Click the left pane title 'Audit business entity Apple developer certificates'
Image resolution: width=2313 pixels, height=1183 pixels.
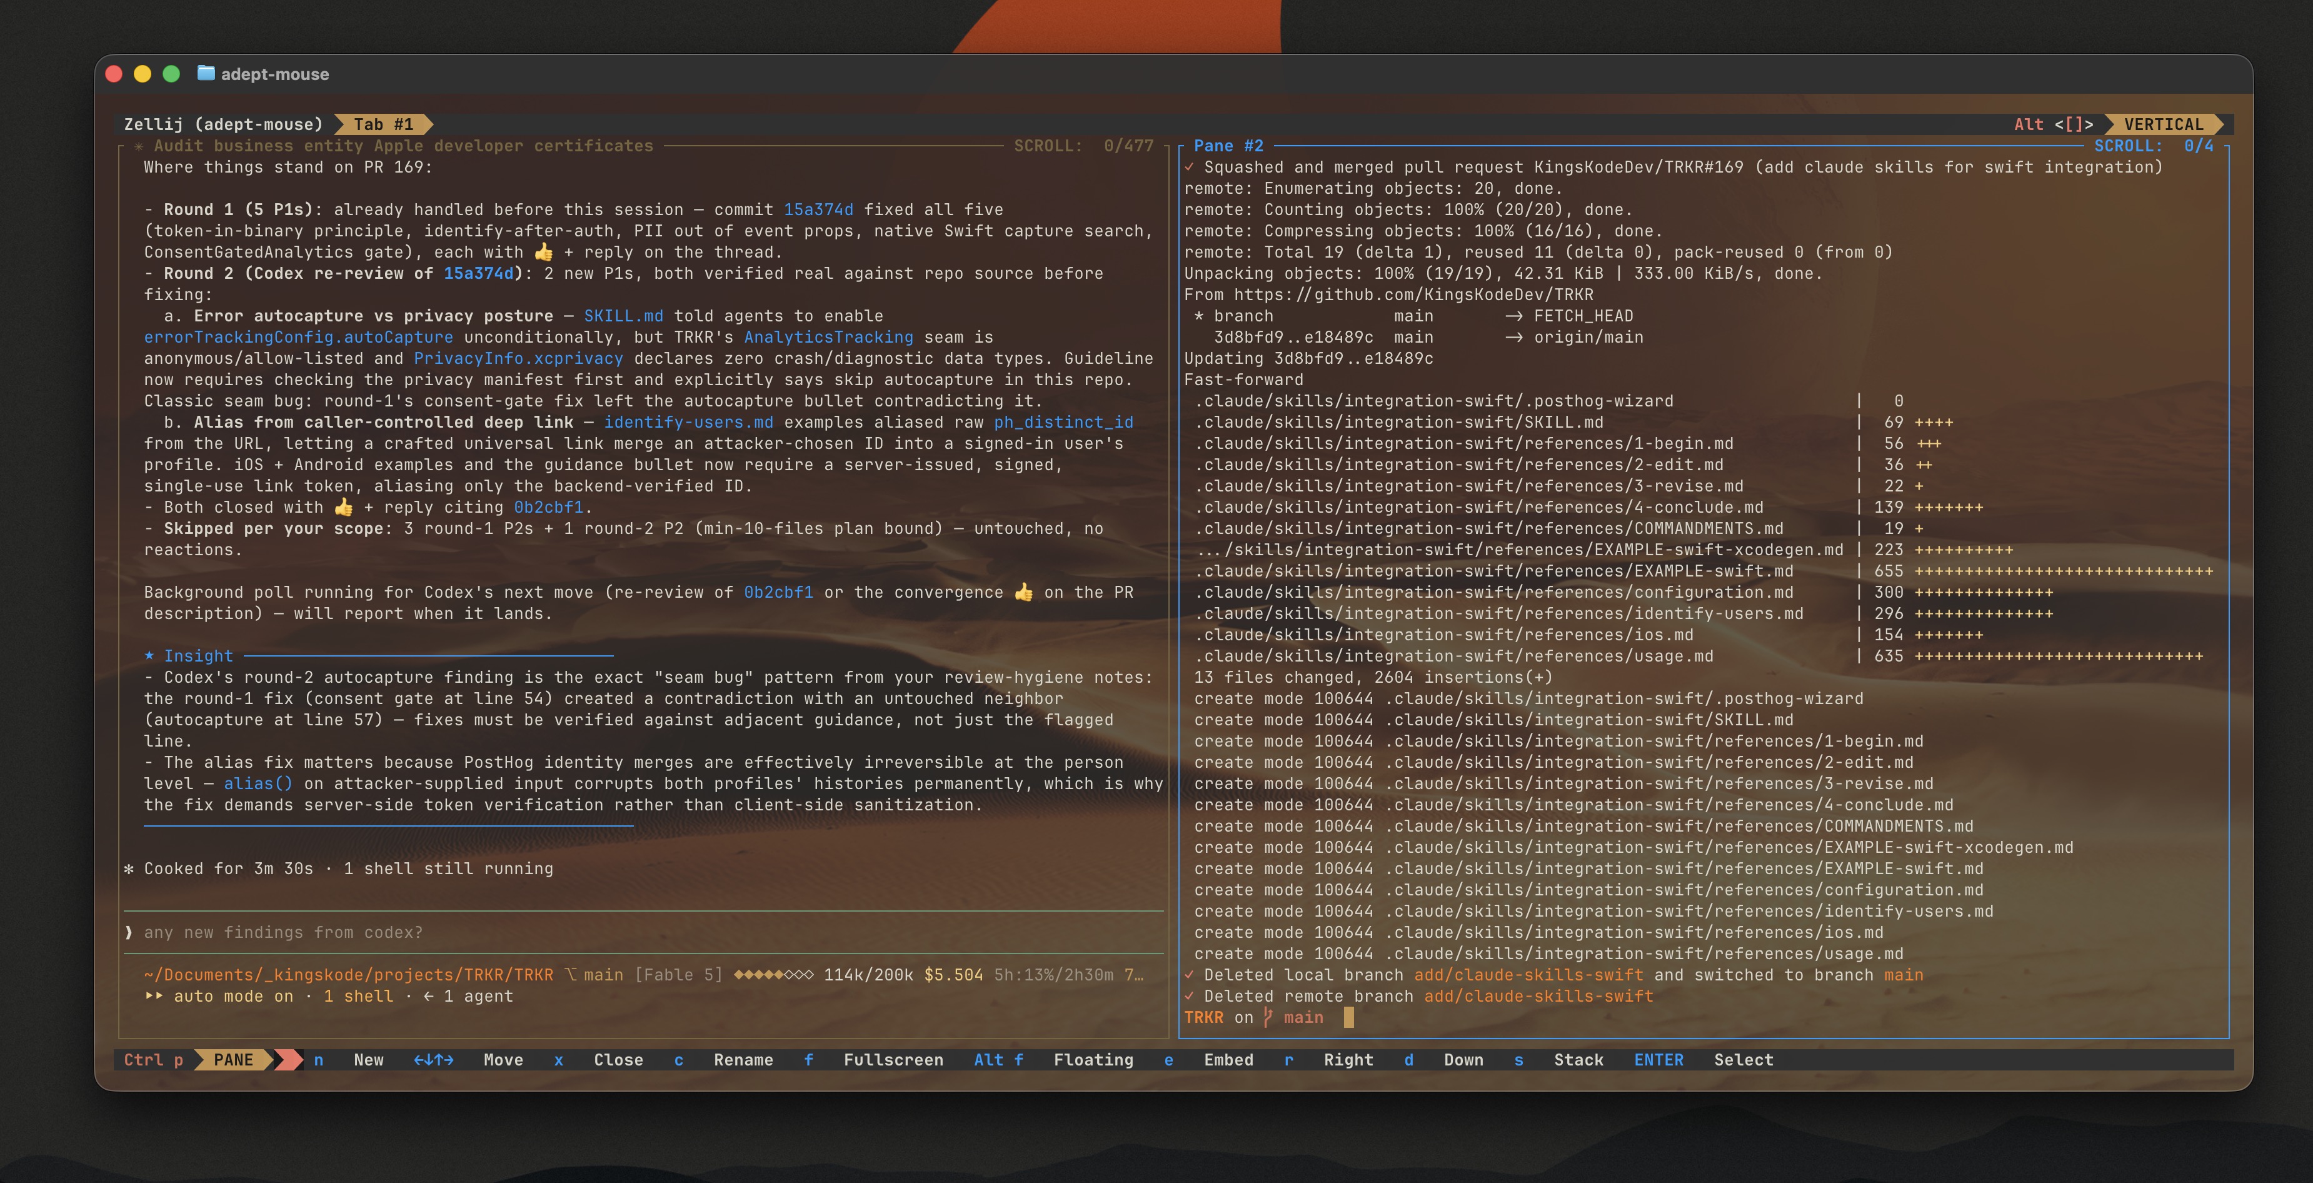click(x=403, y=146)
